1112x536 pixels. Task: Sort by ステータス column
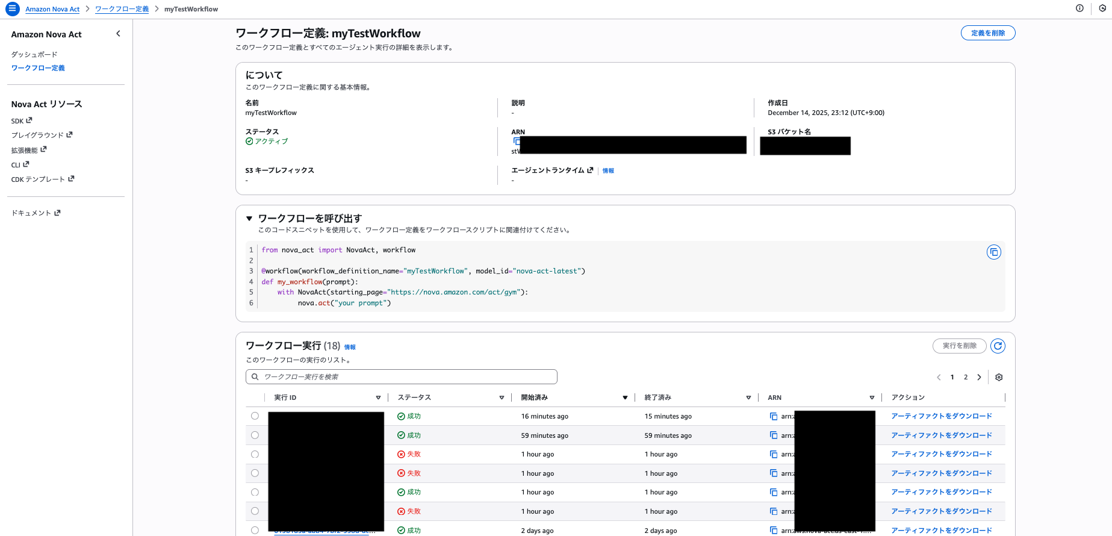[x=502, y=397]
